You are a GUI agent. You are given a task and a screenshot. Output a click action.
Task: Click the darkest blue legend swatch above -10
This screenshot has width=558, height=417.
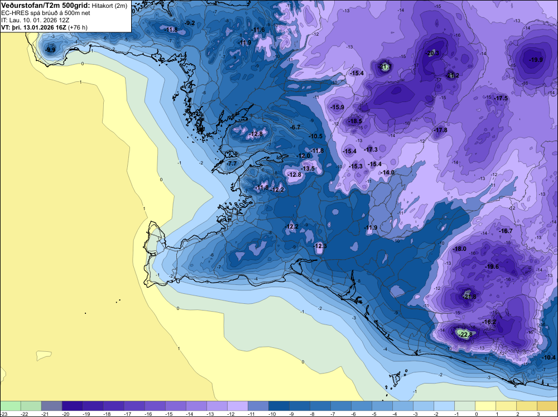(279, 406)
